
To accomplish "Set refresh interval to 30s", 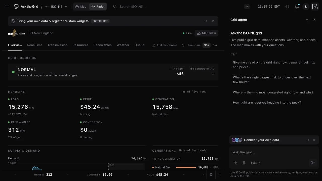I will pyautogui.click(x=207, y=45).
